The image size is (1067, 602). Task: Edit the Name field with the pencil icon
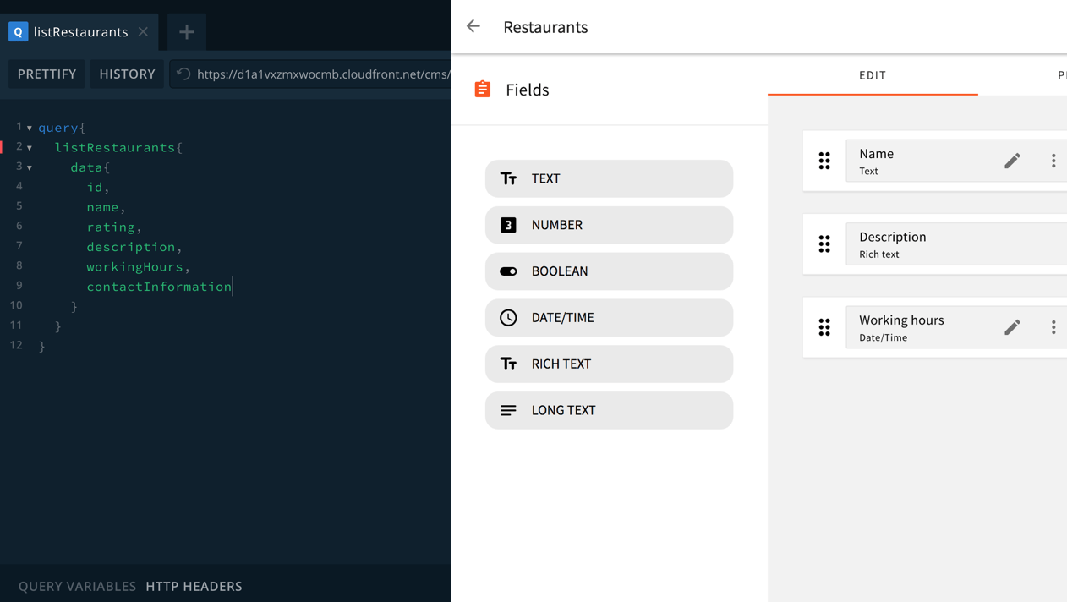click(1012, 160)
